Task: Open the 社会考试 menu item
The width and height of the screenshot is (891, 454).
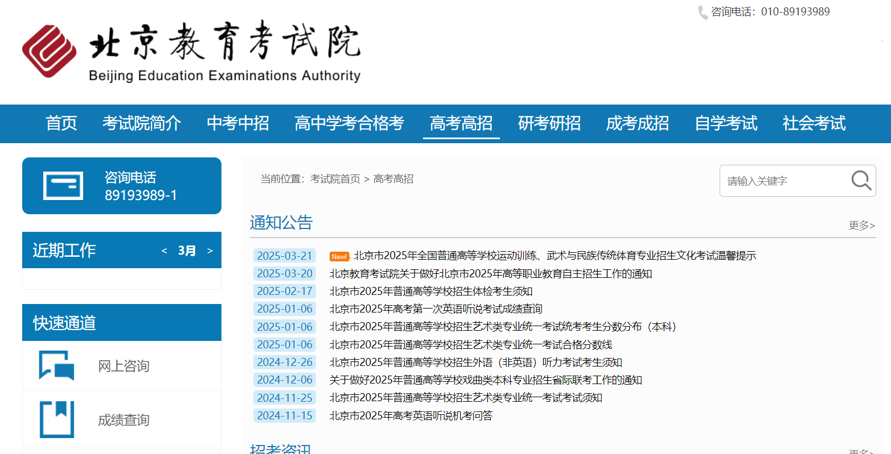Action: click(814, 123)
